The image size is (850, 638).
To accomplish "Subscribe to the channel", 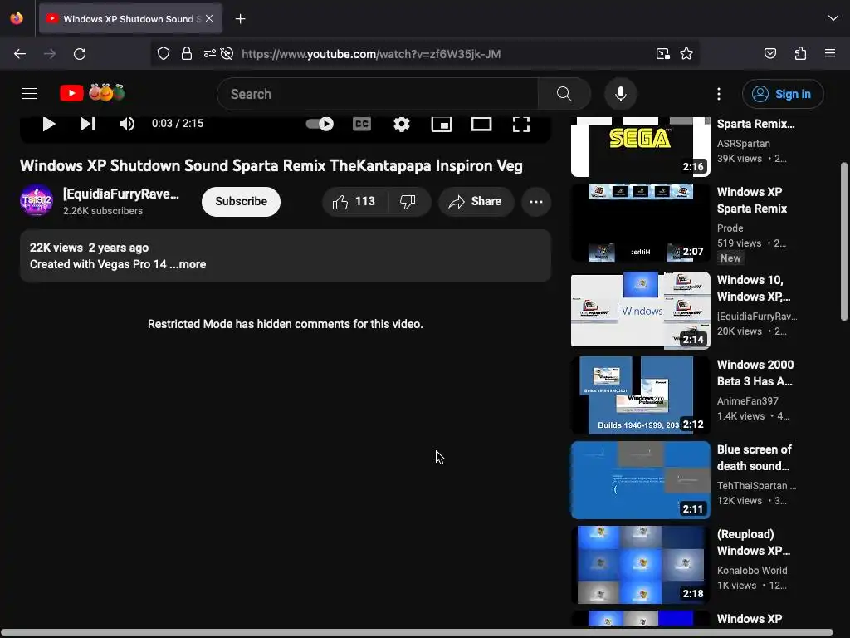I will click(242, 201).
